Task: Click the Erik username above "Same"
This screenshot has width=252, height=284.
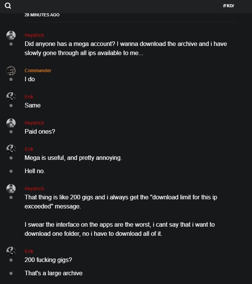Action: pyautogui.click(x=29, y=97)
